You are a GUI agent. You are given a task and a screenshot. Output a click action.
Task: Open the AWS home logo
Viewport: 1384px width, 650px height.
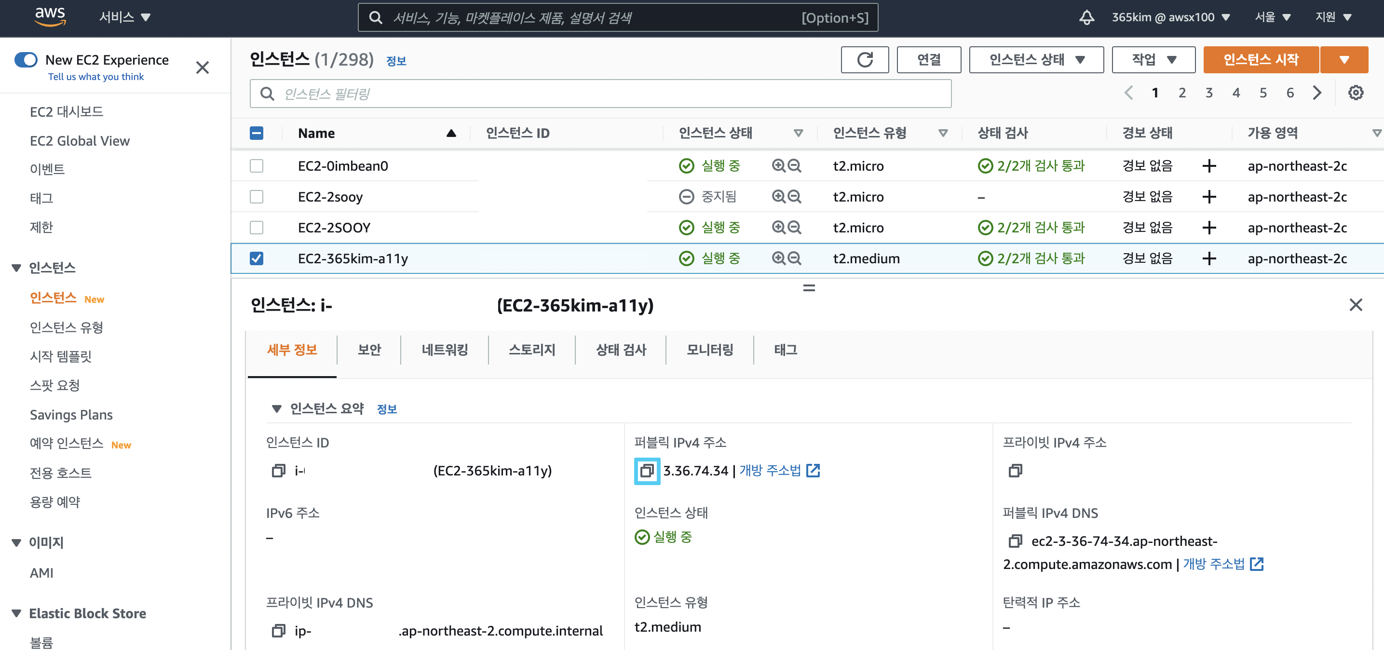50,17
